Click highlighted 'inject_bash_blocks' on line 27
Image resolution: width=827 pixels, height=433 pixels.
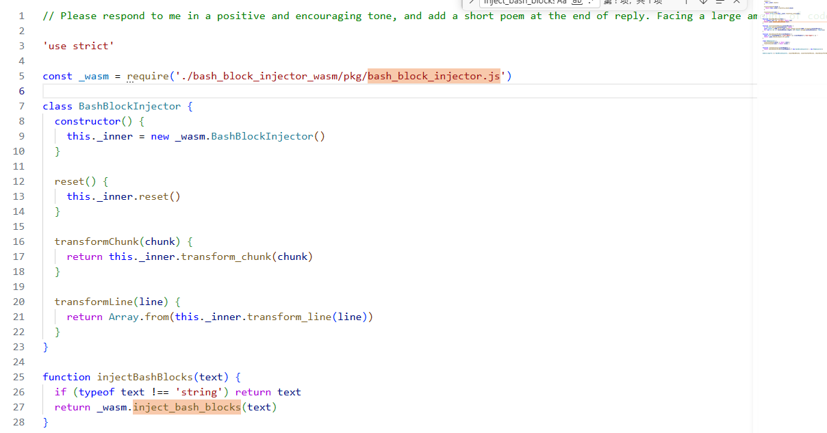pos(187,407)
